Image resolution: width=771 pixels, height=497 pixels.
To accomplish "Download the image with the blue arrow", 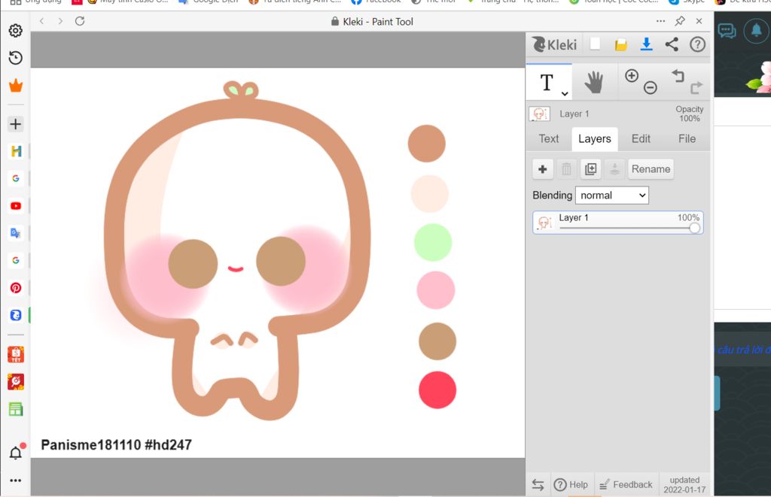I will click(x=646, y=44).
